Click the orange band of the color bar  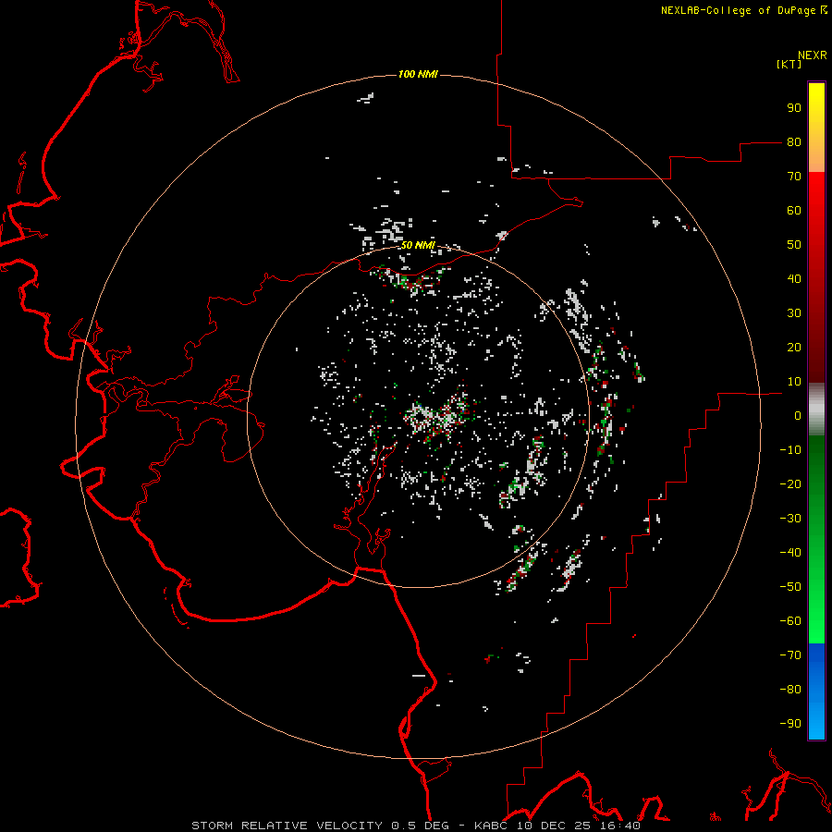[816, 155]
